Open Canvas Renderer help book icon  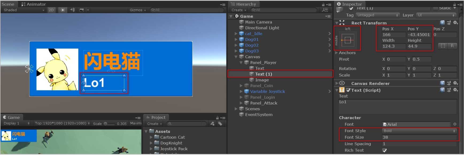pyautogui.click(x=442, y=83)
